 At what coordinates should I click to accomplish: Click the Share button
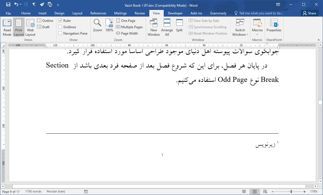[x=309, y=13]
